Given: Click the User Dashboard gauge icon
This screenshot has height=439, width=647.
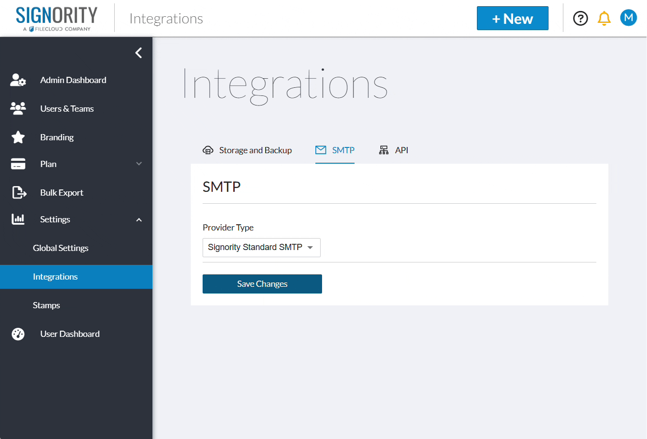Looking at the screenshot, I should 18,334.
